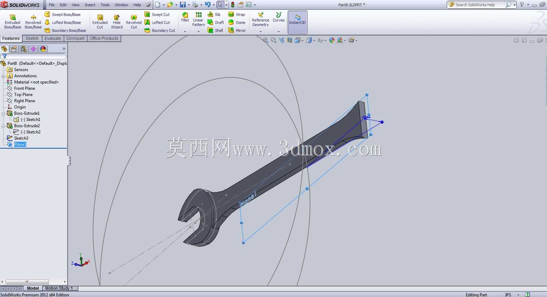Apply the Fillet feature
Image resolution: width=547 pixels, height=297 pixels.
point(185,17)
